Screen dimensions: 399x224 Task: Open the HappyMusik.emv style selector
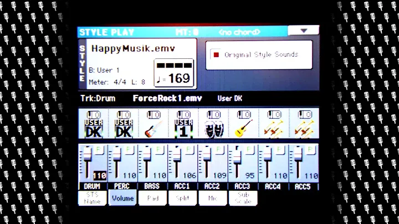pos(133,49)
